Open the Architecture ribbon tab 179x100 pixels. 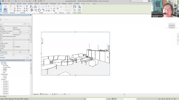click(5, 4)
